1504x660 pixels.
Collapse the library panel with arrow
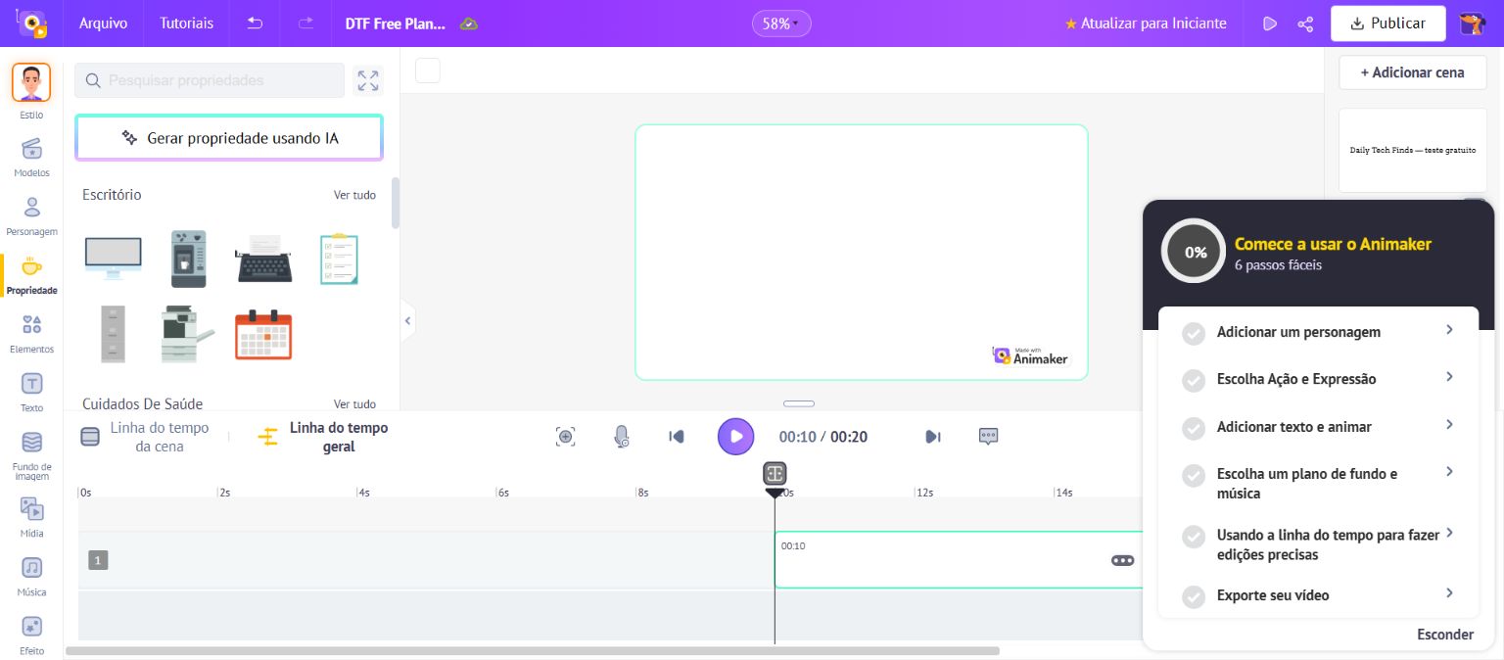coord(408,320)
